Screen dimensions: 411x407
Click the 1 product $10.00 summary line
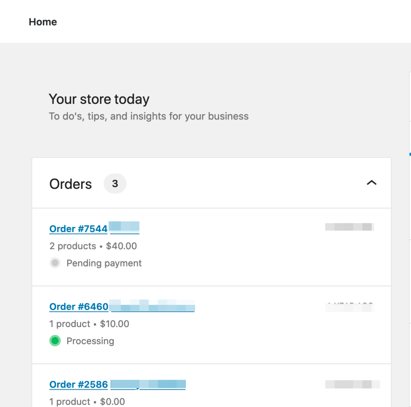[x=89, y=324]
